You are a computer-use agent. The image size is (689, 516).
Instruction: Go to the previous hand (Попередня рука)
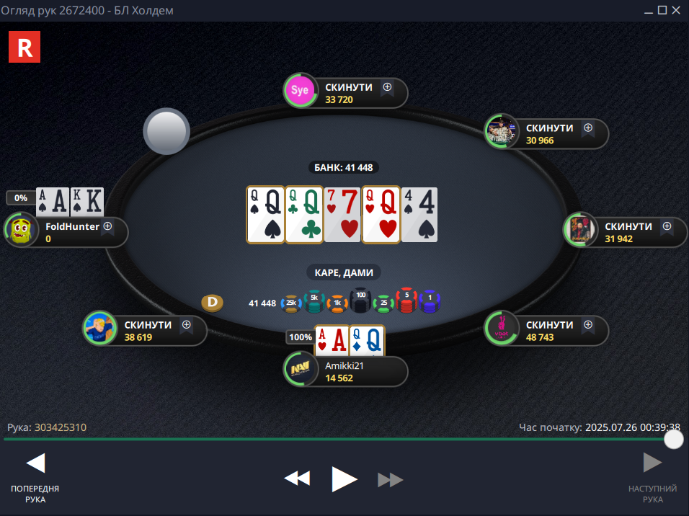coord(35,479)
